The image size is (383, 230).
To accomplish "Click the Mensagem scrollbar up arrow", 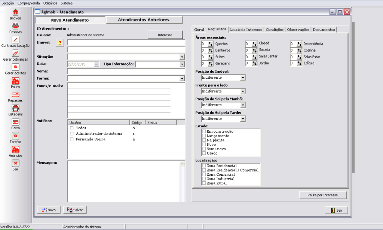I will 182,164.
